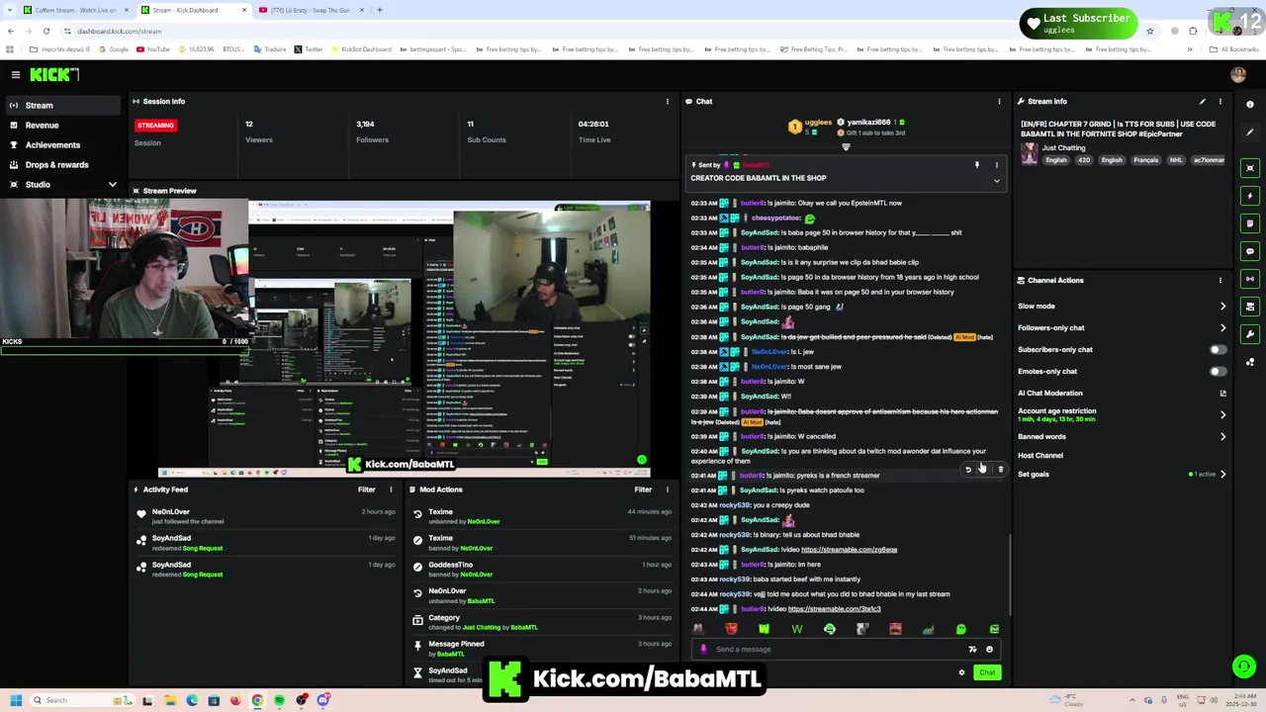
Task: Reload the browser page
Action: [x=45, y=31]
